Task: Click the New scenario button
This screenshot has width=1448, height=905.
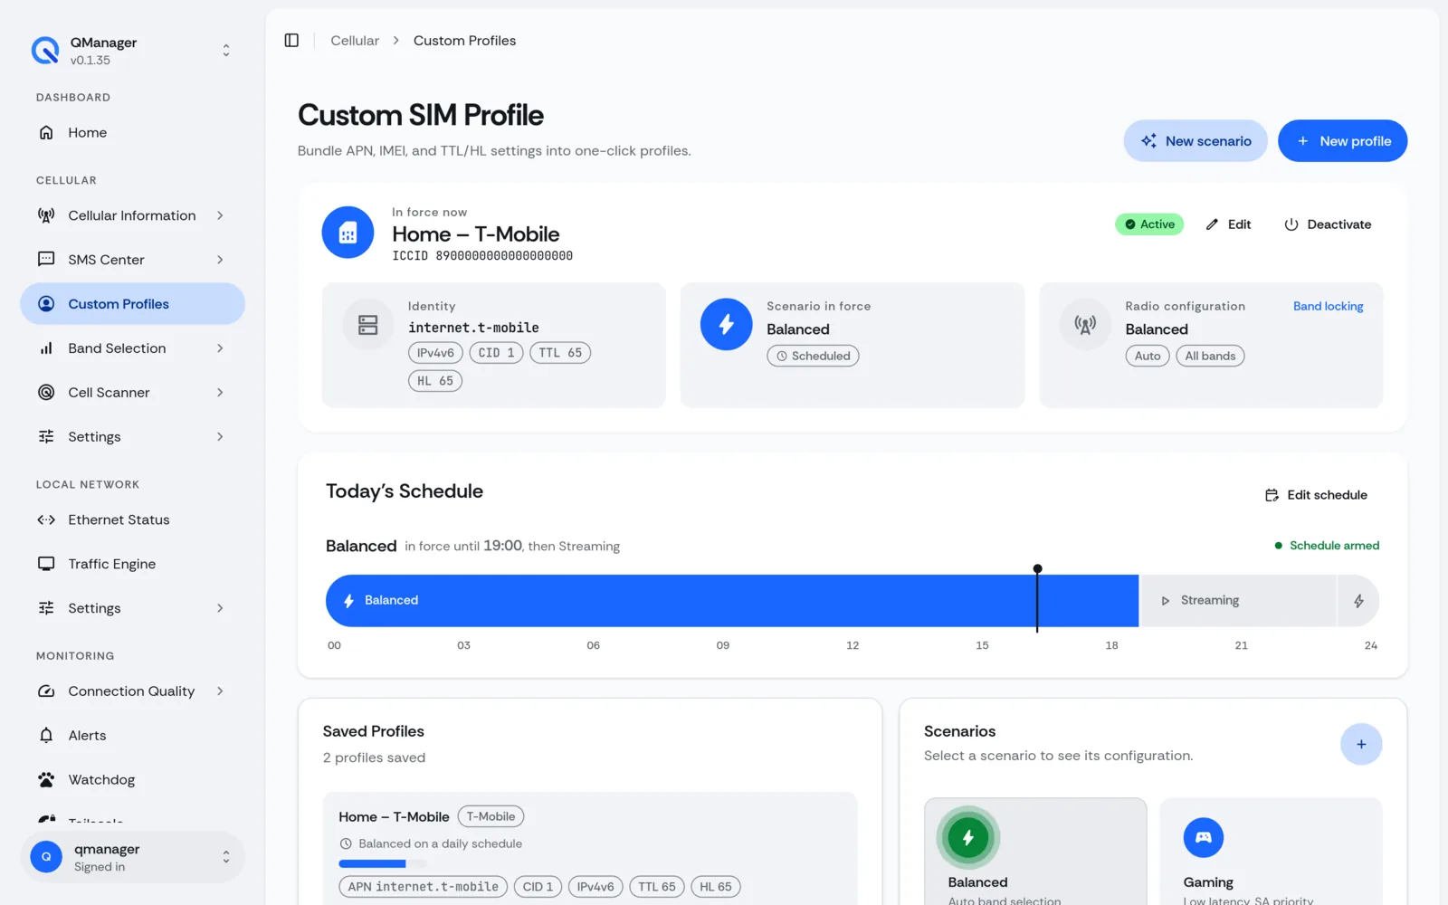Action: 1196,141
